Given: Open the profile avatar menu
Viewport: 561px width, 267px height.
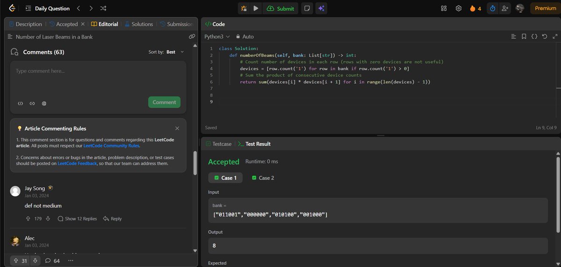Looking at the screenshot, I should [520, 8].
